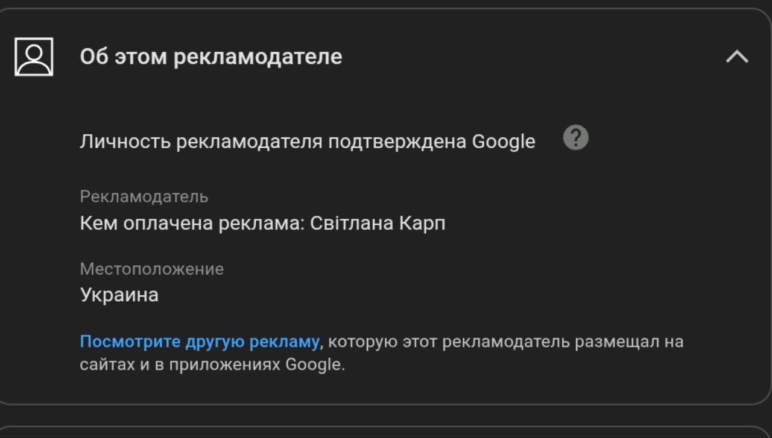Screen dimensions: 772x438
Task: Open the question mark help icon
Action: point(575,138)
